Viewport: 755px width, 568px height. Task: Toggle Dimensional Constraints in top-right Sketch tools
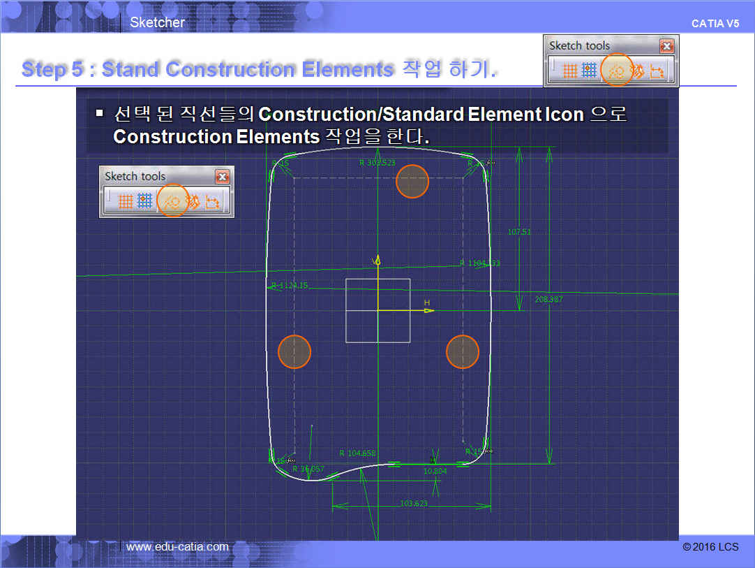coord(657,71)
